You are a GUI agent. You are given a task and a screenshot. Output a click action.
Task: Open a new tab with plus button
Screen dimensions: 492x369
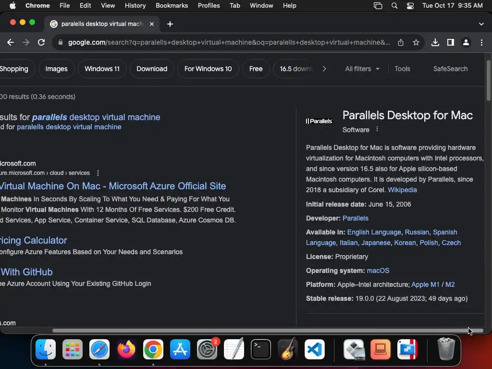click(170, 24)
